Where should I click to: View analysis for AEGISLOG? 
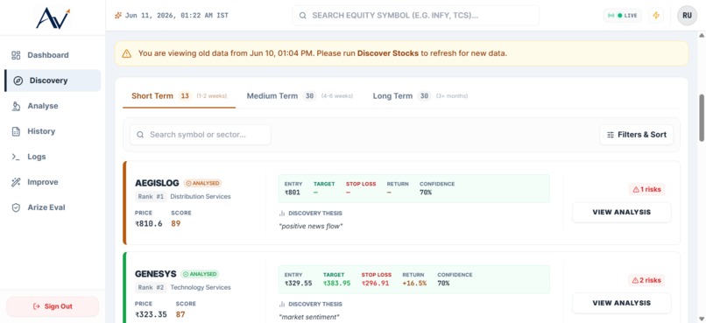(622, 213)
